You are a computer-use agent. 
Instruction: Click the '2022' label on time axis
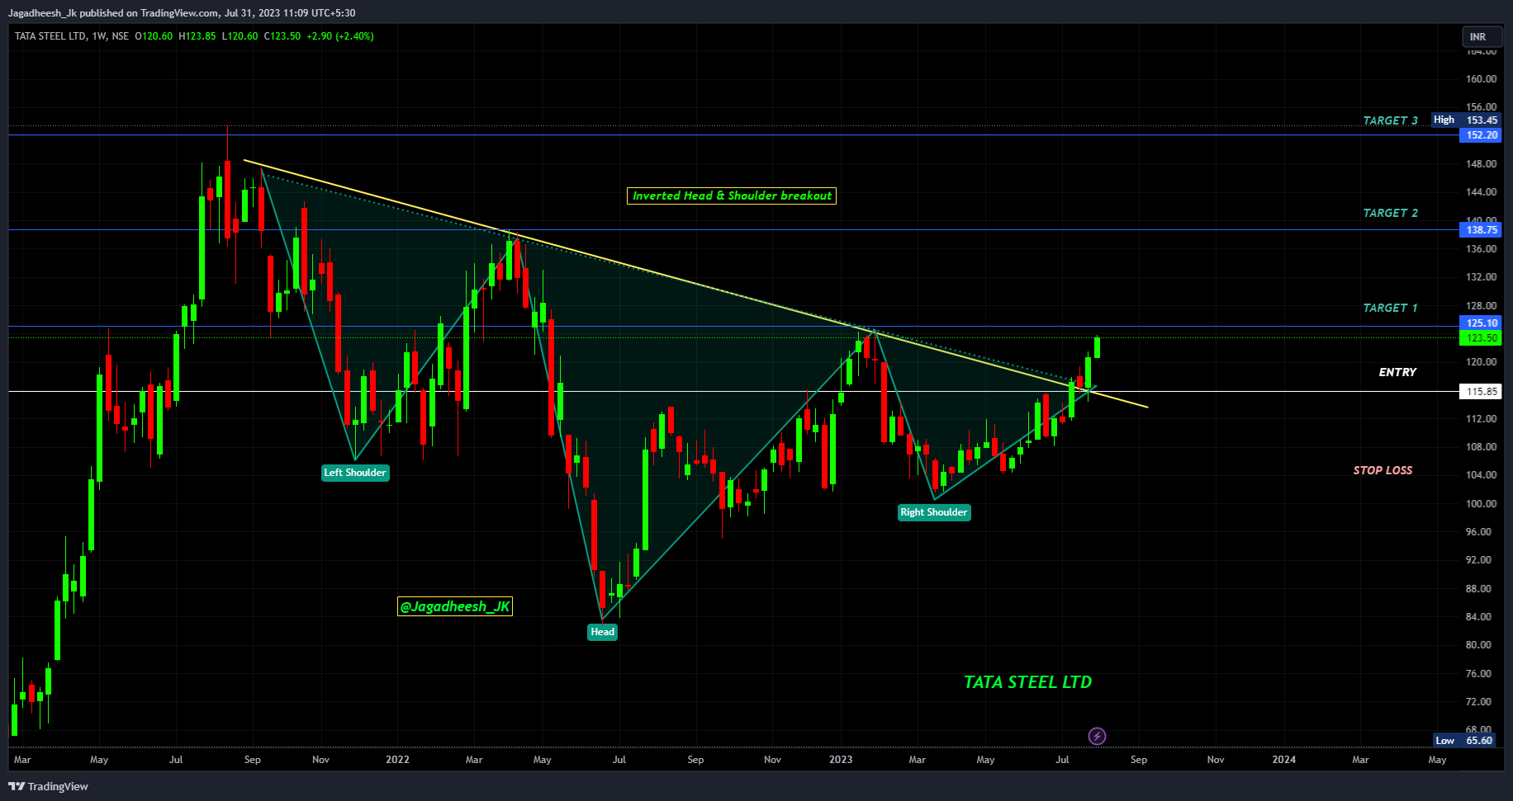[x=397, y=760]
